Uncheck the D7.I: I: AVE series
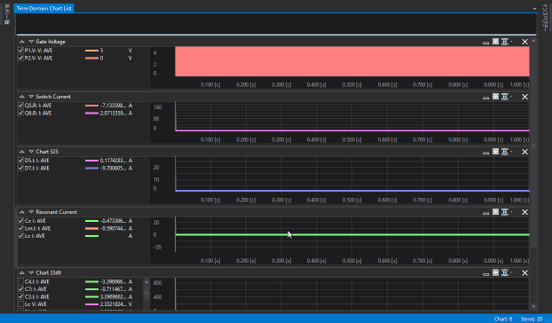Viewport: 552px width, 323px height. (x=20, y=169)
